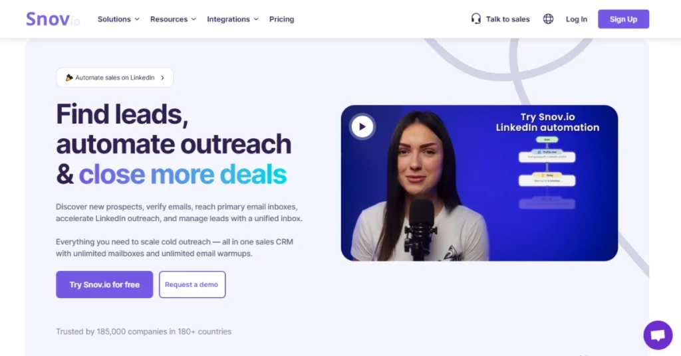
Task: Click the close more deals headline text
Action: (x=182, y=174)
